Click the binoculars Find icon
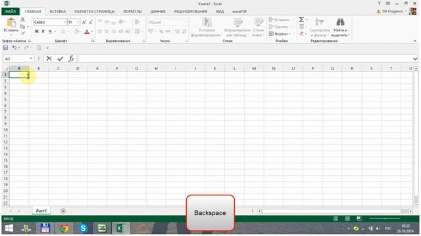This screenshot has height=236, width=421. pyautogui.click(x=340, y=22)
